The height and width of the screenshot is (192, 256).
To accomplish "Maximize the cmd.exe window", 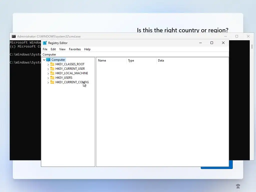I will [237, 36].
